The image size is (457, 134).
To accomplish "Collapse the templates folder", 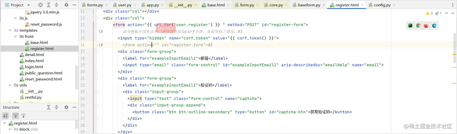I will tap(10, 30).
